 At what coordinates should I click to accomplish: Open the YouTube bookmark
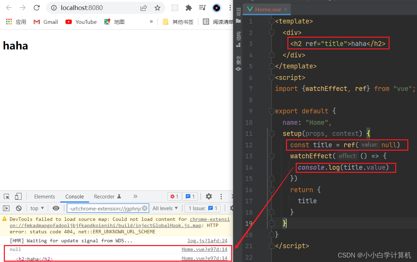tap(81, 22)
